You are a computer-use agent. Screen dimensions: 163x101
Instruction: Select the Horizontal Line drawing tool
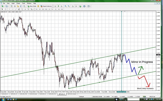click(x=13, y=9)
